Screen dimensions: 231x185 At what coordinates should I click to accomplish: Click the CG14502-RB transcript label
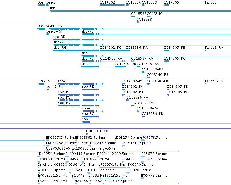pos(125,64)
